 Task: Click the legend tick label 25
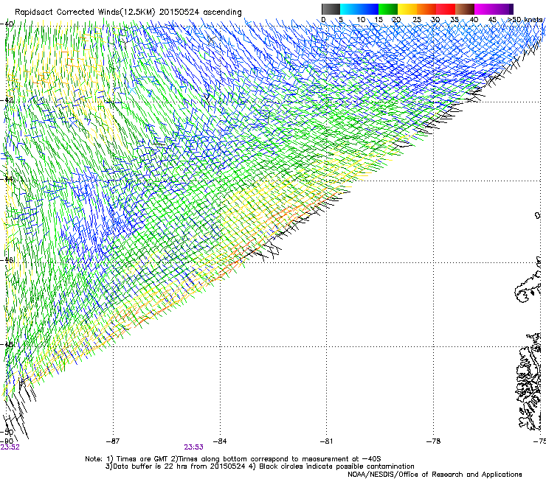[x=417, y=19]
